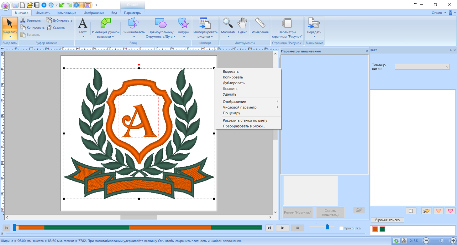
Task: Select the orange thread color swatch
Action: click(375, 229)
